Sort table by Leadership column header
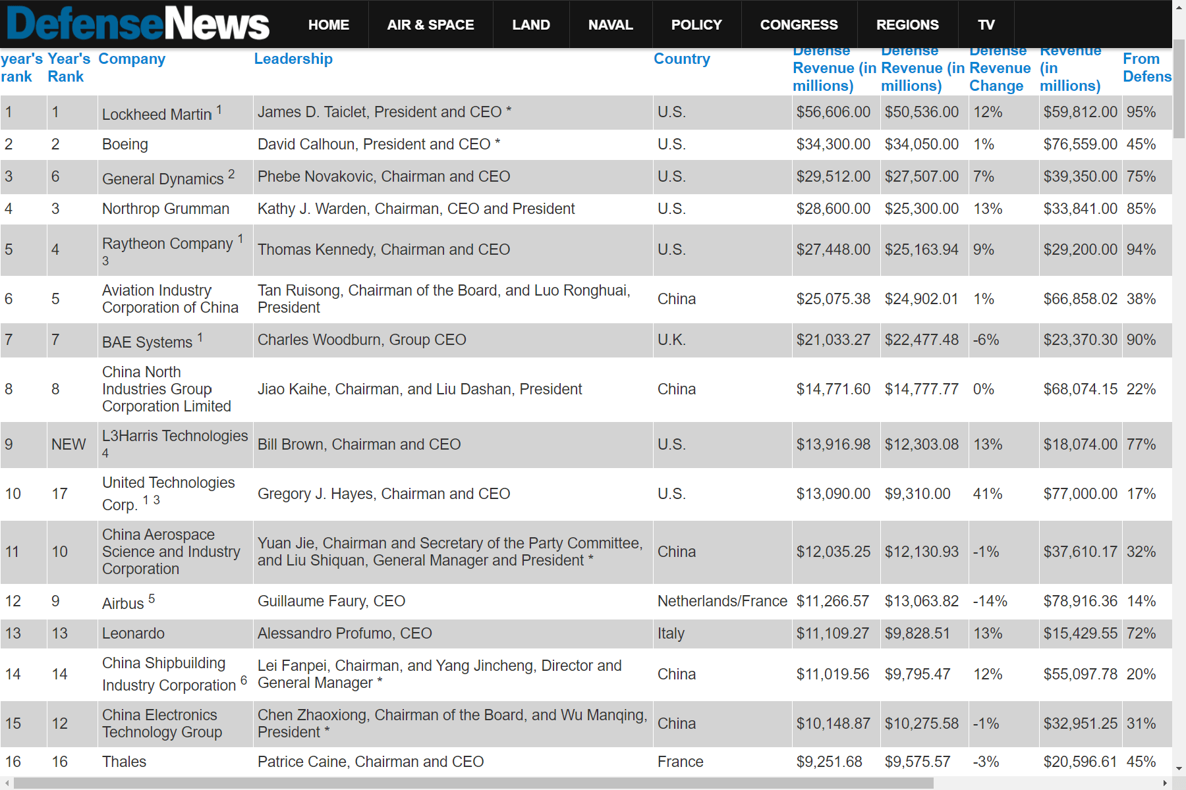The image size is (1186, 790). pyautogui.click(x=293, y=59)
